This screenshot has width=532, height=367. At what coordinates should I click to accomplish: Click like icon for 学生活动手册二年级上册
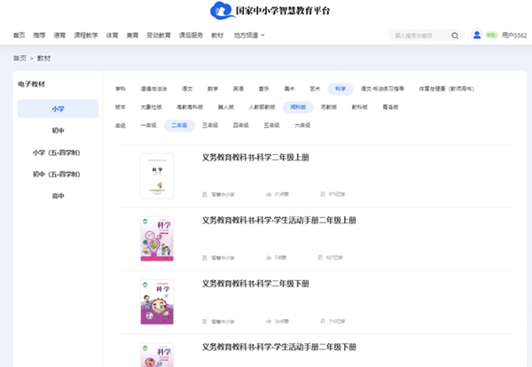(x=269, y=258)
